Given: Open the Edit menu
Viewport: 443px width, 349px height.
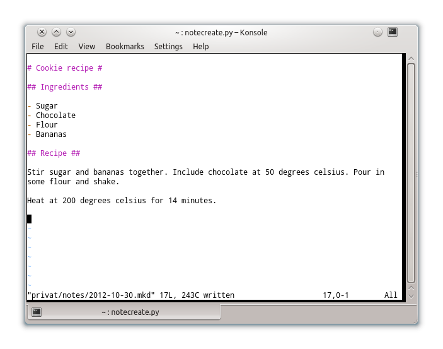Looking at the screenshot, I should pos(60,47).
